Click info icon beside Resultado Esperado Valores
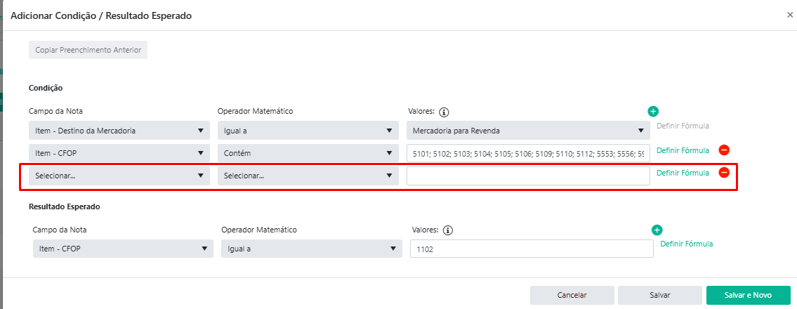The height and width of the screenshot is (309, 797). point(448,230)
